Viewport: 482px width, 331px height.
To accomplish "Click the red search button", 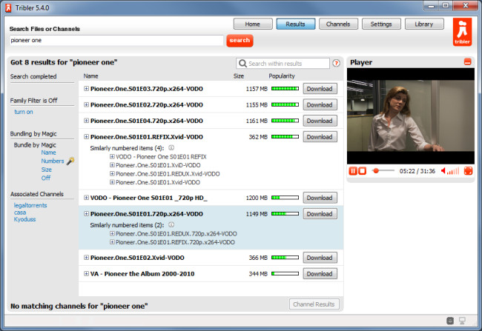I will pyautogui.click(x=240, y=41).
